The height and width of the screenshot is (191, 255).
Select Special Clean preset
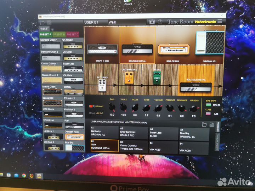(52, 90)
